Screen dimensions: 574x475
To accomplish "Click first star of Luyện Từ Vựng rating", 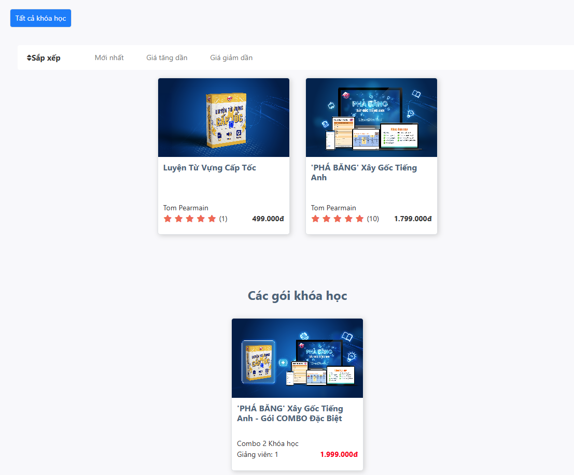I will click(167, 219).
